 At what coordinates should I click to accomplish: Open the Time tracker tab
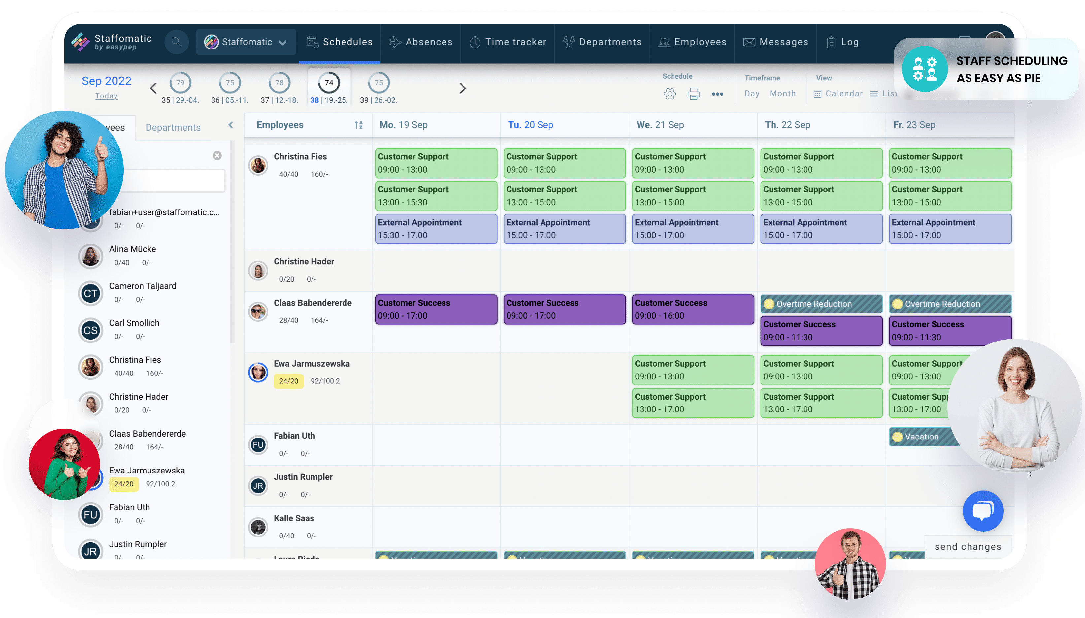click(508, 42)
